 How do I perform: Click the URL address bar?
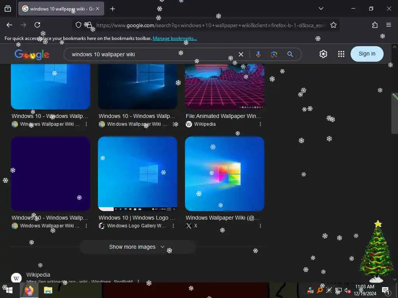coord(210,25)
